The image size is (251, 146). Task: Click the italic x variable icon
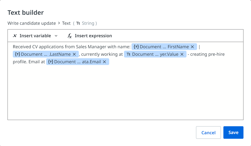pyautogui.click(x=15, y=36)
